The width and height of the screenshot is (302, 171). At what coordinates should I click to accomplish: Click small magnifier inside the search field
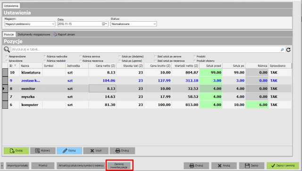point(282,49)
